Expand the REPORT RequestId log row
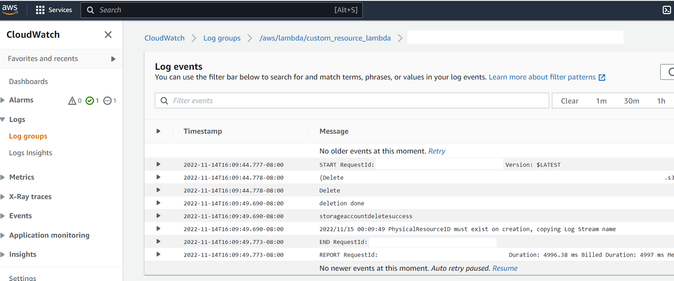This screenshot has height=281, width=674. point(158,254)
